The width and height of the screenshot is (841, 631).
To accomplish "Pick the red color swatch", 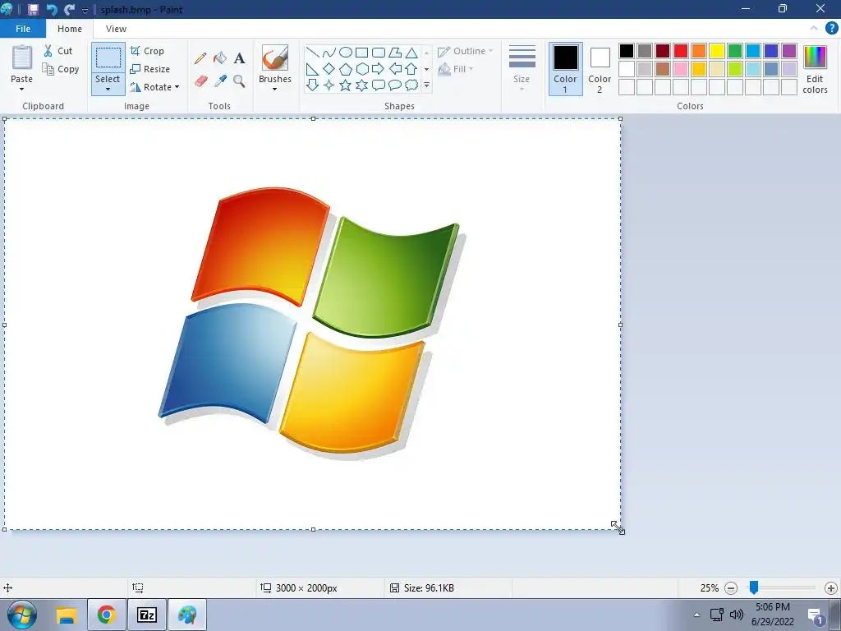I will 681,51.
